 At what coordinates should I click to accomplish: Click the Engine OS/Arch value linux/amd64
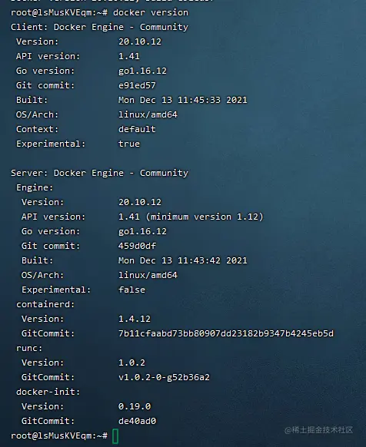point(148,275)
